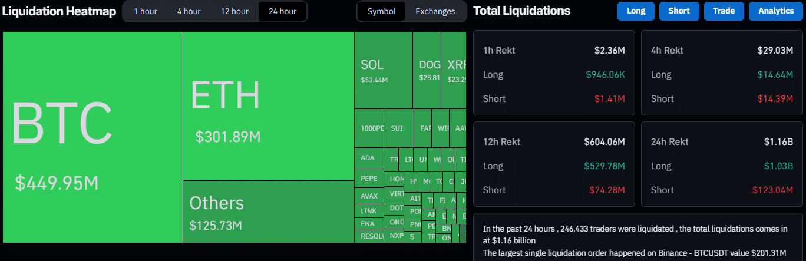806x261 pixels.
Task: Select the ENA heatmap tile
Action: [x=369, y=224]
